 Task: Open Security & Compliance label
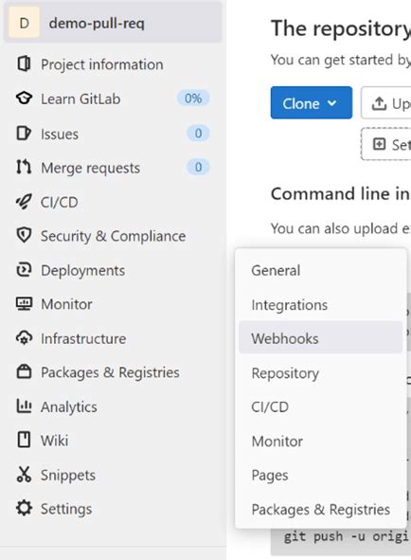(x=114, y=236)
